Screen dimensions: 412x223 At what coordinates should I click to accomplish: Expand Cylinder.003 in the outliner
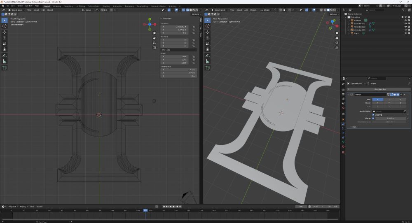click(349, 30)
